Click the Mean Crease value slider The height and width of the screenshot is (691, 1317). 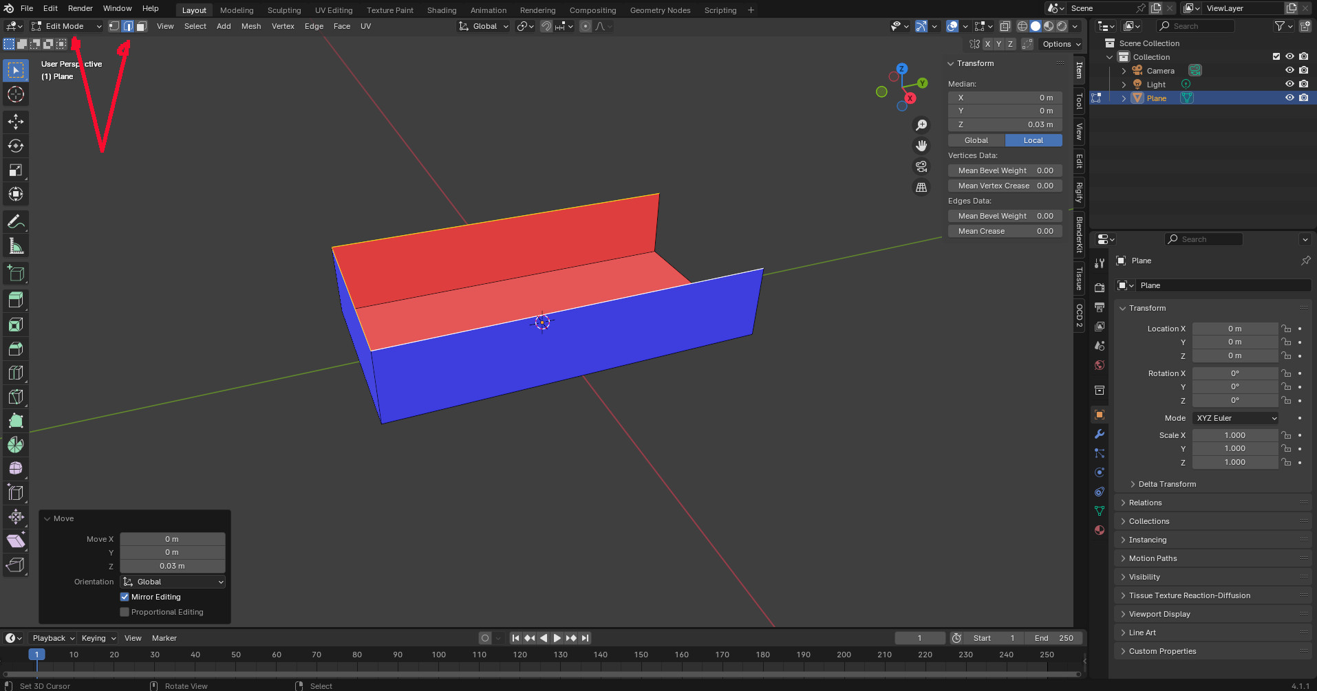click(x=1005, y=231)
